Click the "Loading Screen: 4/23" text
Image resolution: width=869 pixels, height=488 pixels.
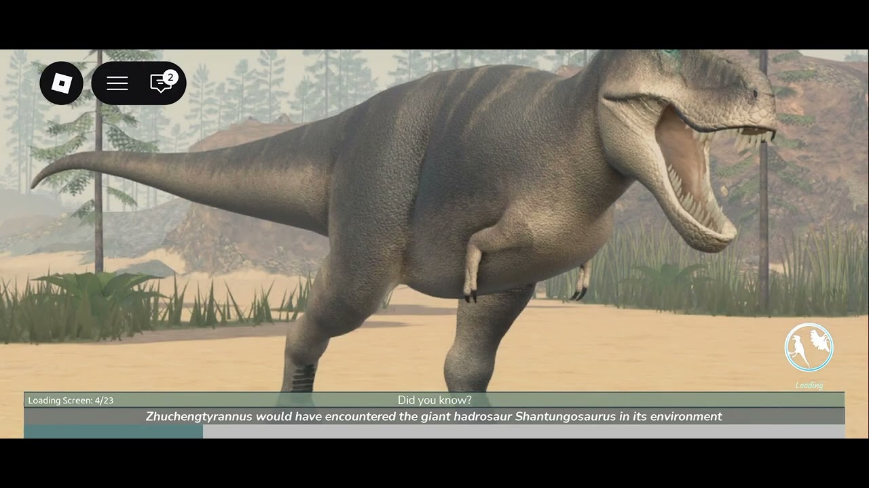point(71,401)
